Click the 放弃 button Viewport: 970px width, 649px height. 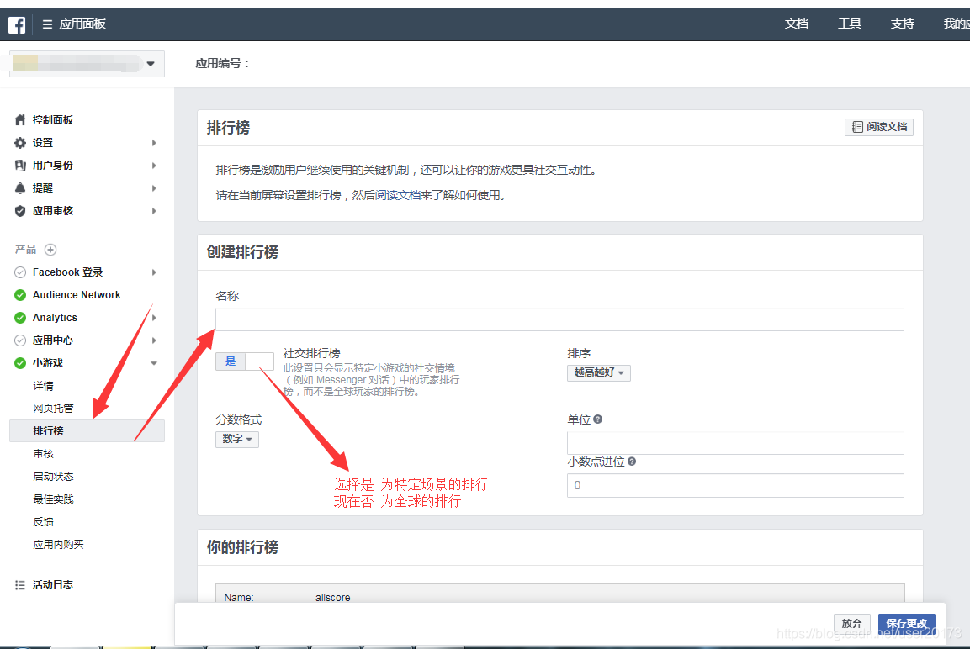[x=852, y=624]
